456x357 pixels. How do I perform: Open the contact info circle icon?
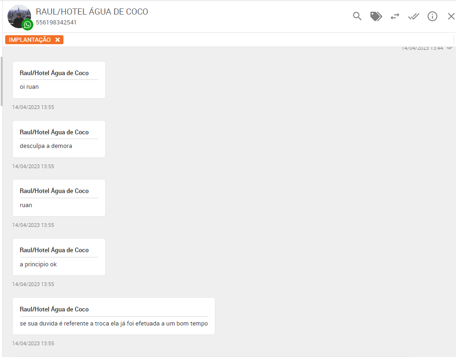[432, 16]
